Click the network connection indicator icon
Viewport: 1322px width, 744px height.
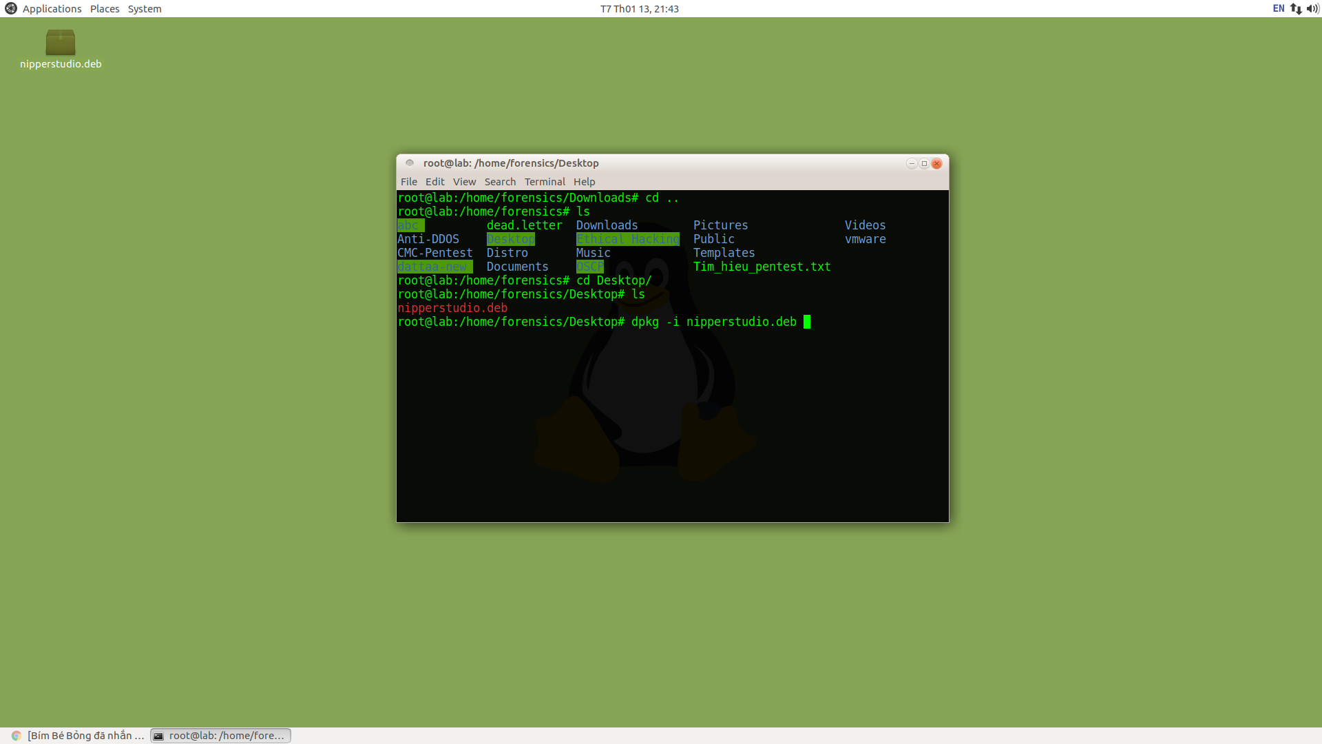coord(1296,8)
